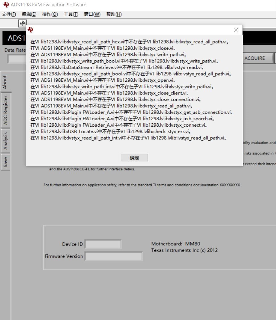Switch to the Save side tab

point(5,162)
